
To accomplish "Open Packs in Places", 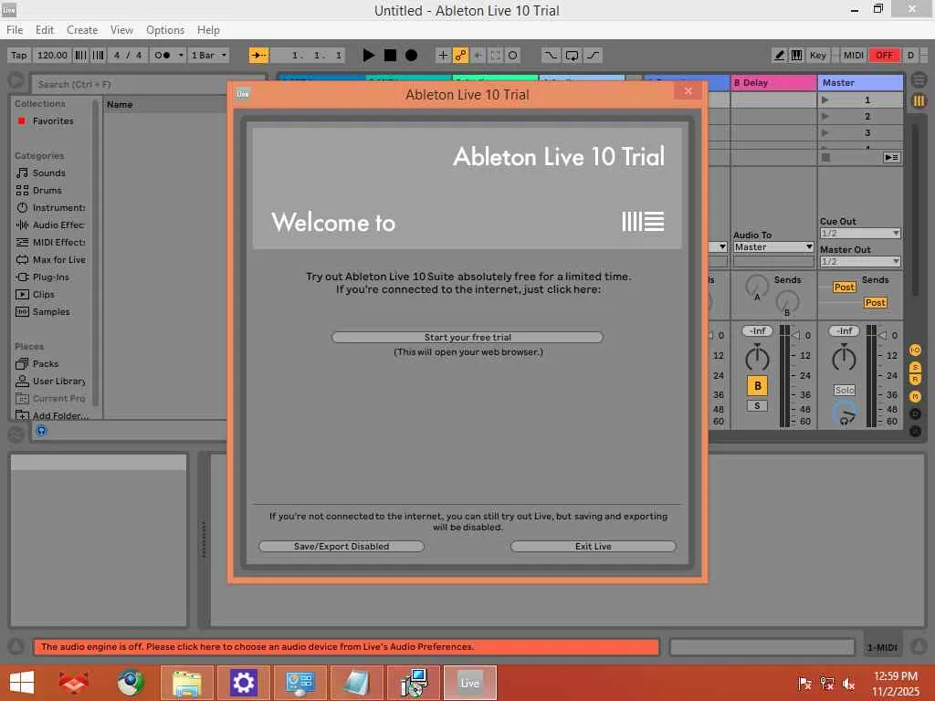I will click(x=46, y=363).
